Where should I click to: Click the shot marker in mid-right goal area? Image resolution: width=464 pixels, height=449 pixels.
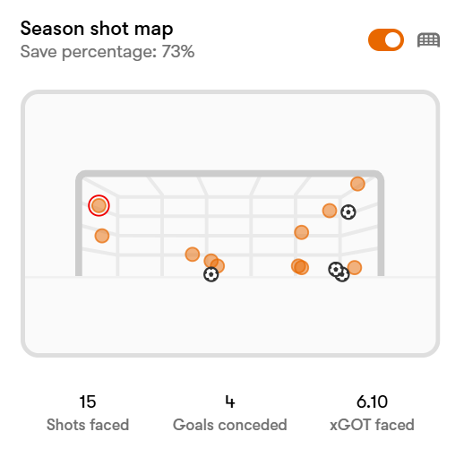[x=302, y=232]
